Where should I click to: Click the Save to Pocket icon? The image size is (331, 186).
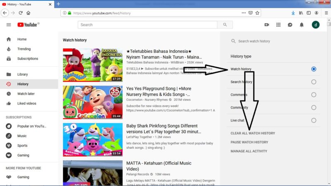(x=250, y=13)
